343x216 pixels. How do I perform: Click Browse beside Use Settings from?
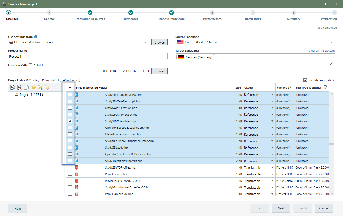159,42
